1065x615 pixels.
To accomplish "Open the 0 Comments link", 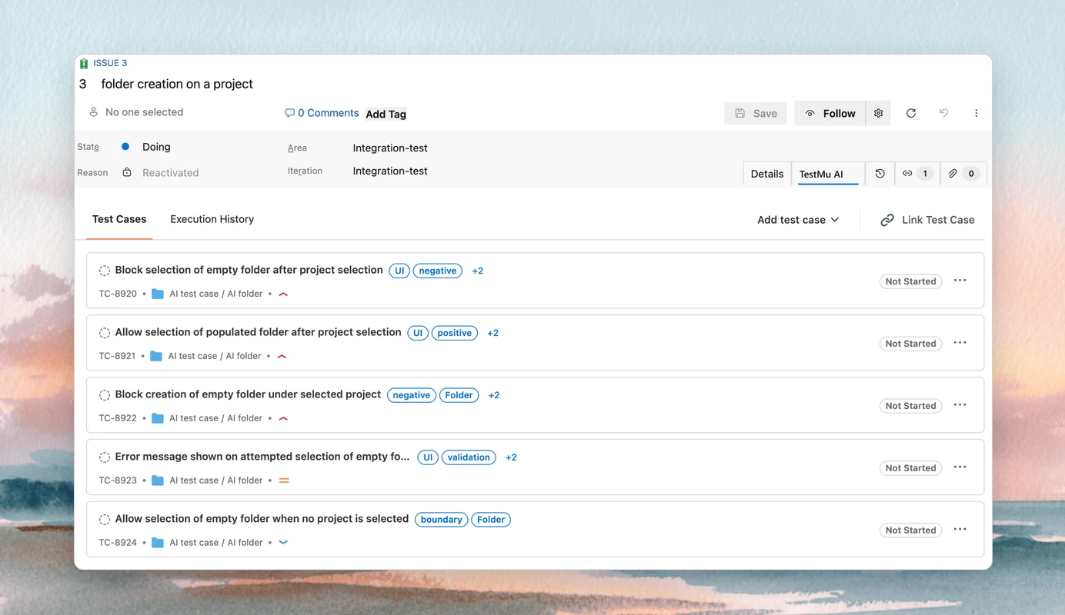I will [322, 113].
